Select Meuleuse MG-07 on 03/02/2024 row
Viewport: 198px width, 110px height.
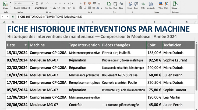(x=48, y=60)
